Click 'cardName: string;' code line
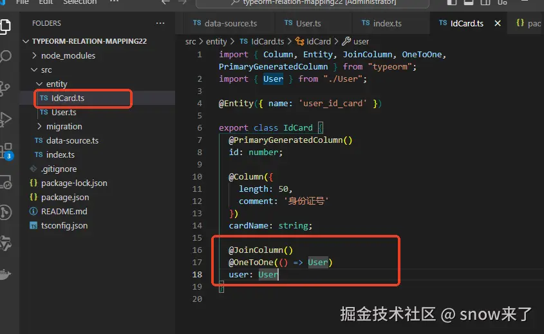This screenshot has height=334, width=544. [270, 226]
